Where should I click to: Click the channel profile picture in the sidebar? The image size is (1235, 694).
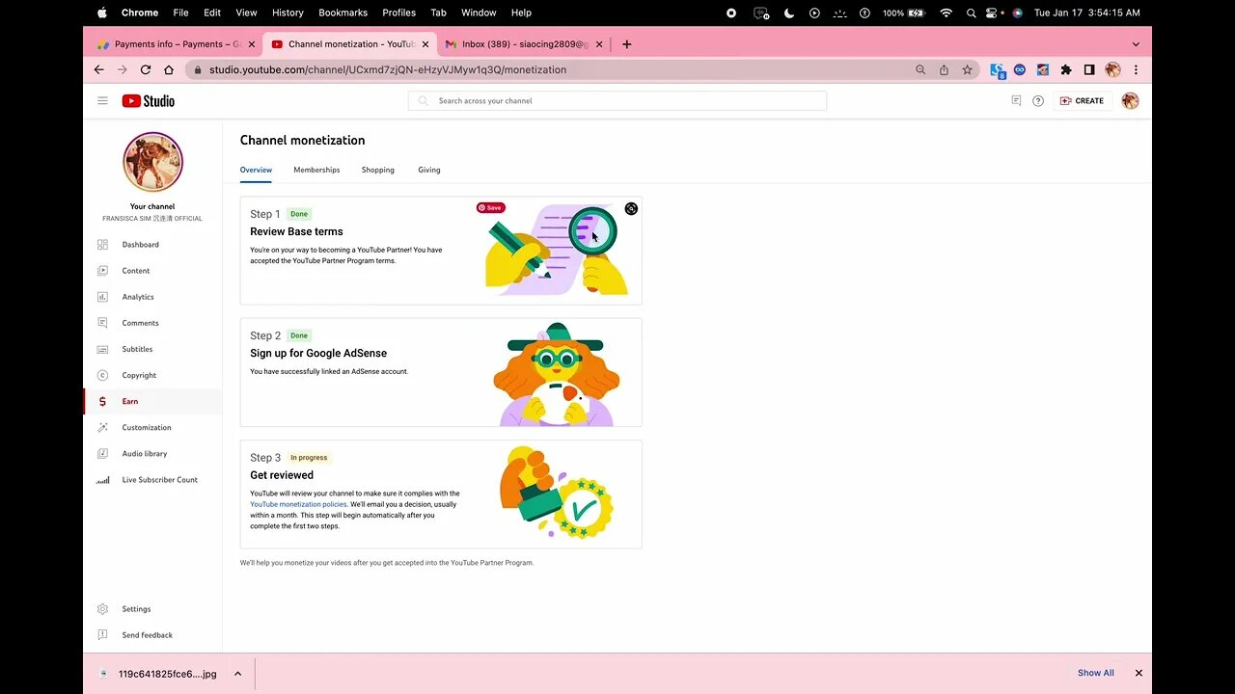[x=152, y=162]
